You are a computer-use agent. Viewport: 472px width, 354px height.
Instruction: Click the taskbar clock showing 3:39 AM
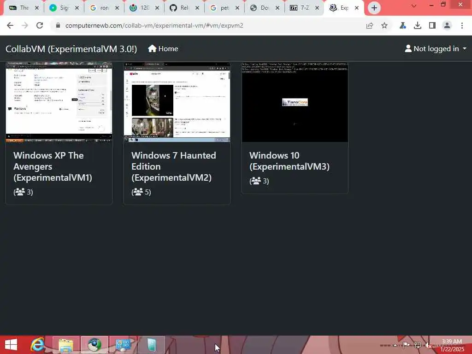tap(452, 345)
